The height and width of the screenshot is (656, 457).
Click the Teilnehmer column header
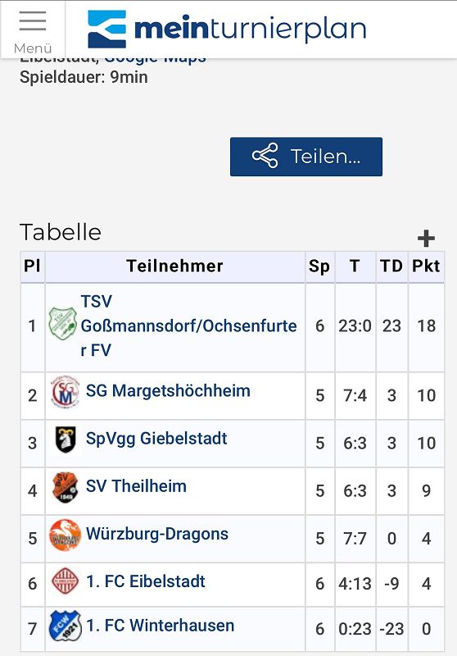click(175, 266)
